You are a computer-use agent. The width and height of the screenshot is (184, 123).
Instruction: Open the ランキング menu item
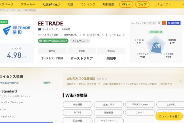click(x=88, y=5)
